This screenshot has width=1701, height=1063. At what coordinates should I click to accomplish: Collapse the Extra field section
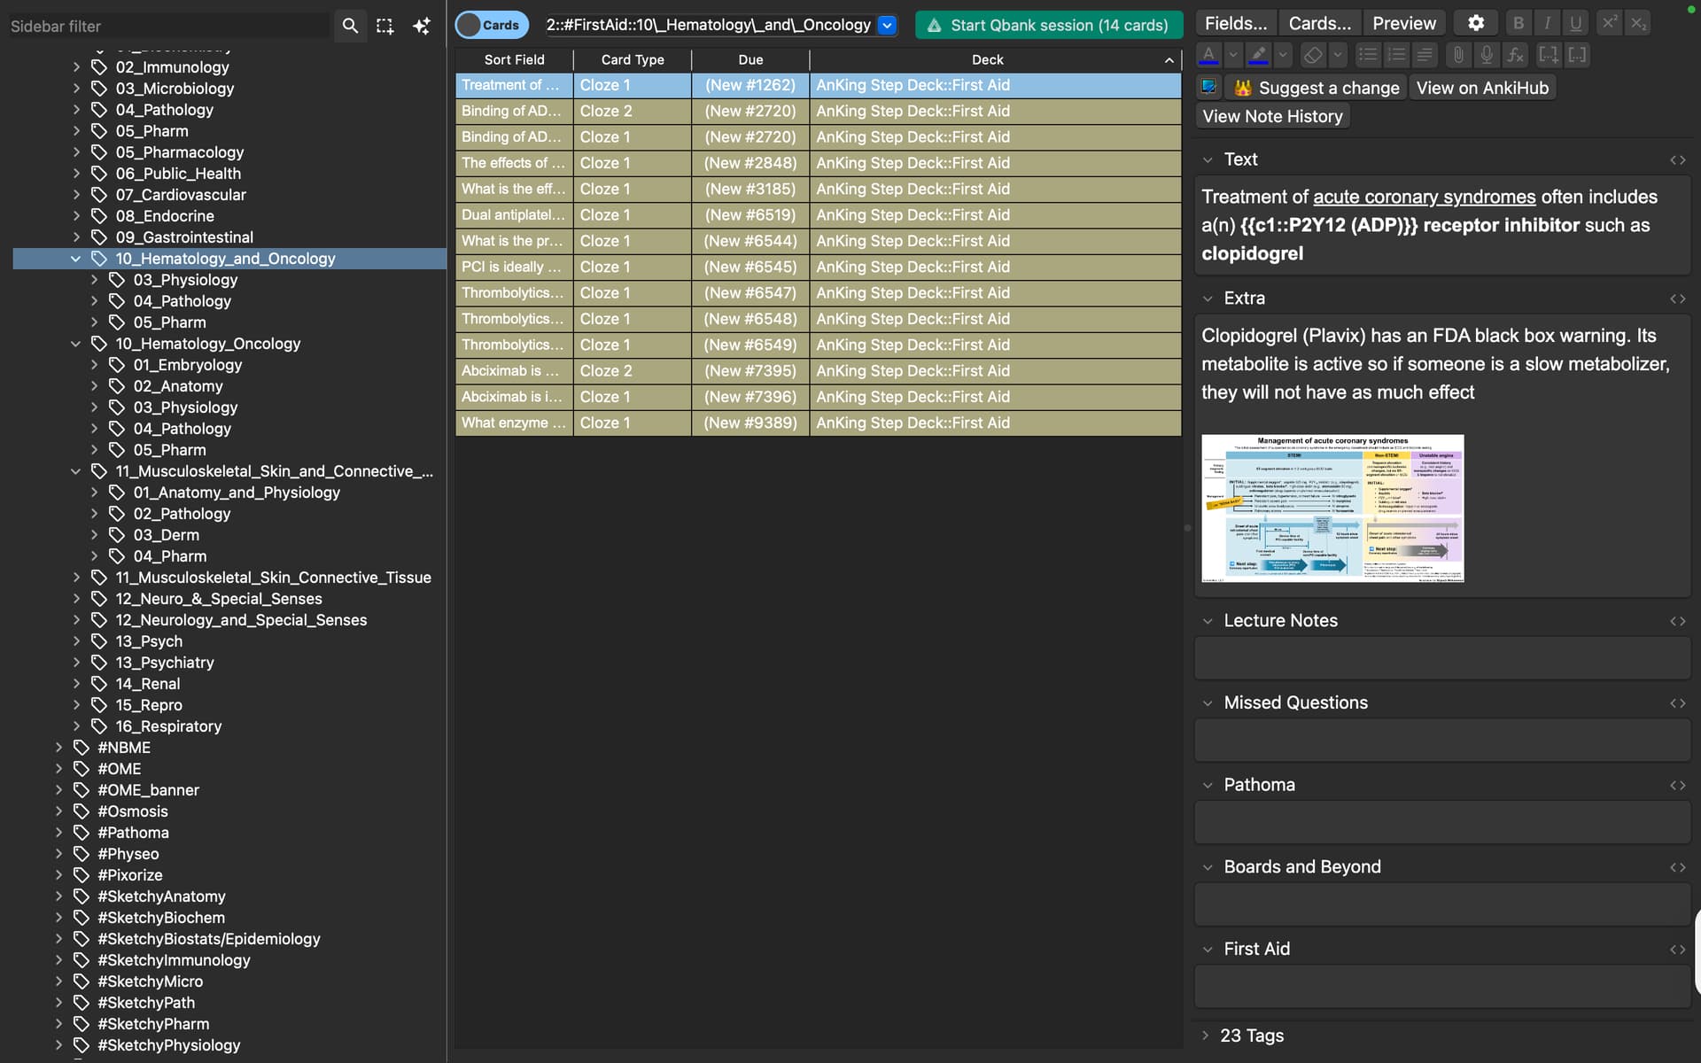pyautogui.click(x=1208, y=299)
